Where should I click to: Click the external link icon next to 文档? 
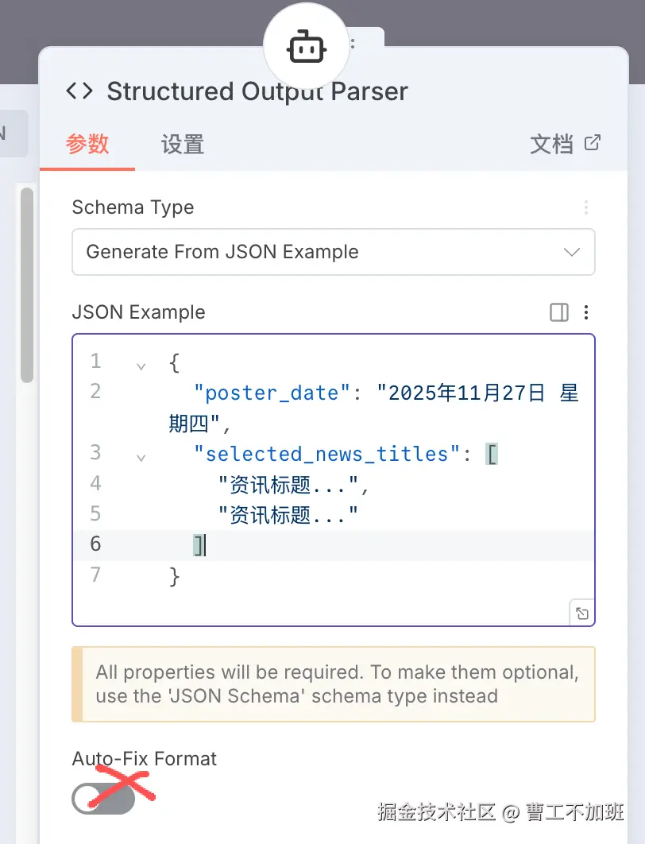[593, 143]
